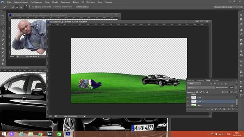Click Create new layer icon
Image resolution: width=244 pixels, height=137 pixels.
(x=228, y=109)
